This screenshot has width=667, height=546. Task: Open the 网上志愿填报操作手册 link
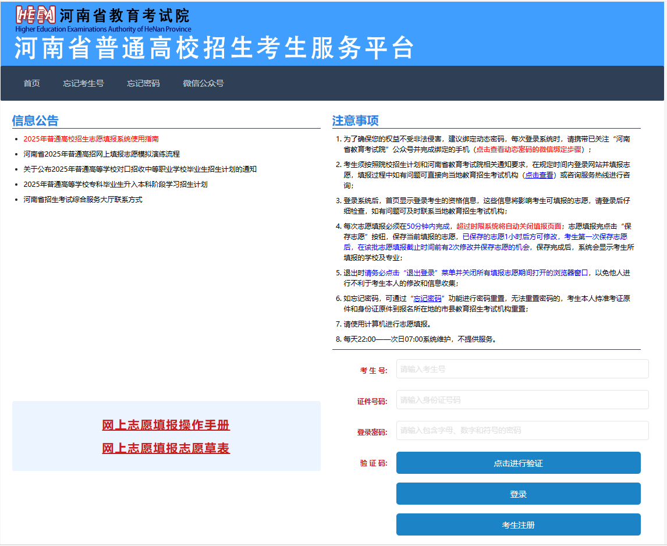click(166, 426)
